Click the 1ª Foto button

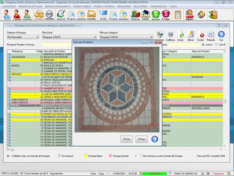coord(126,139)
